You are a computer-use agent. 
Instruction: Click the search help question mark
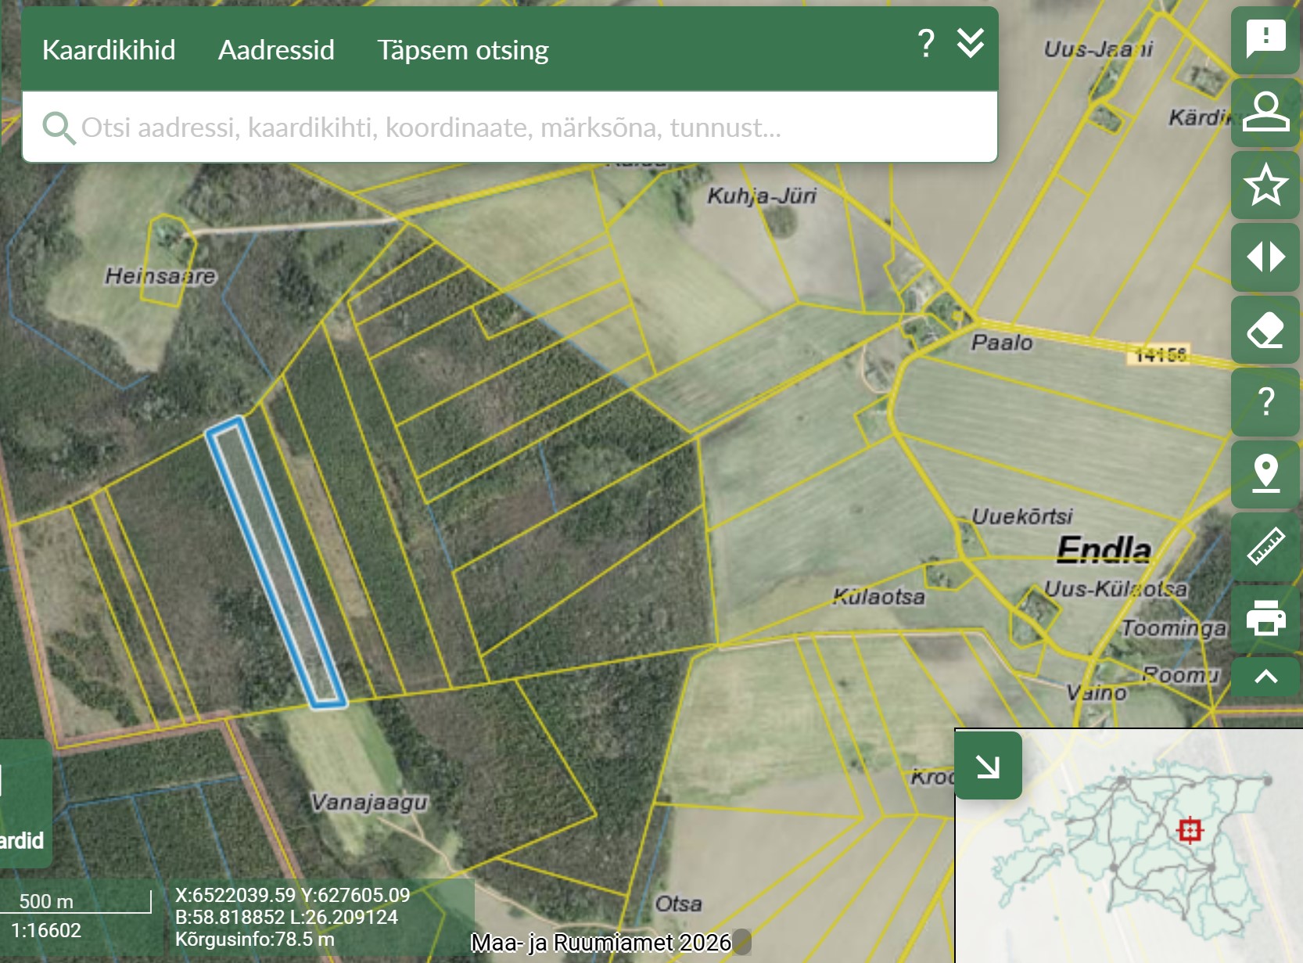(926, 43)
